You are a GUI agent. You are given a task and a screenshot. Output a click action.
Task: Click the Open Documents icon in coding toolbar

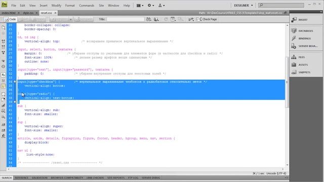(x=4, y=27)
